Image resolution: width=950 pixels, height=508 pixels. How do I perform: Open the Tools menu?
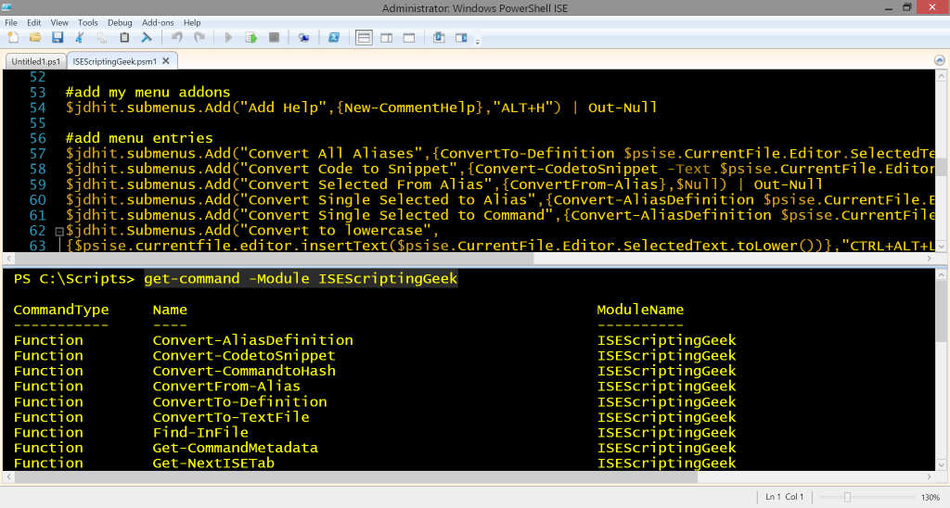[88, 22]
